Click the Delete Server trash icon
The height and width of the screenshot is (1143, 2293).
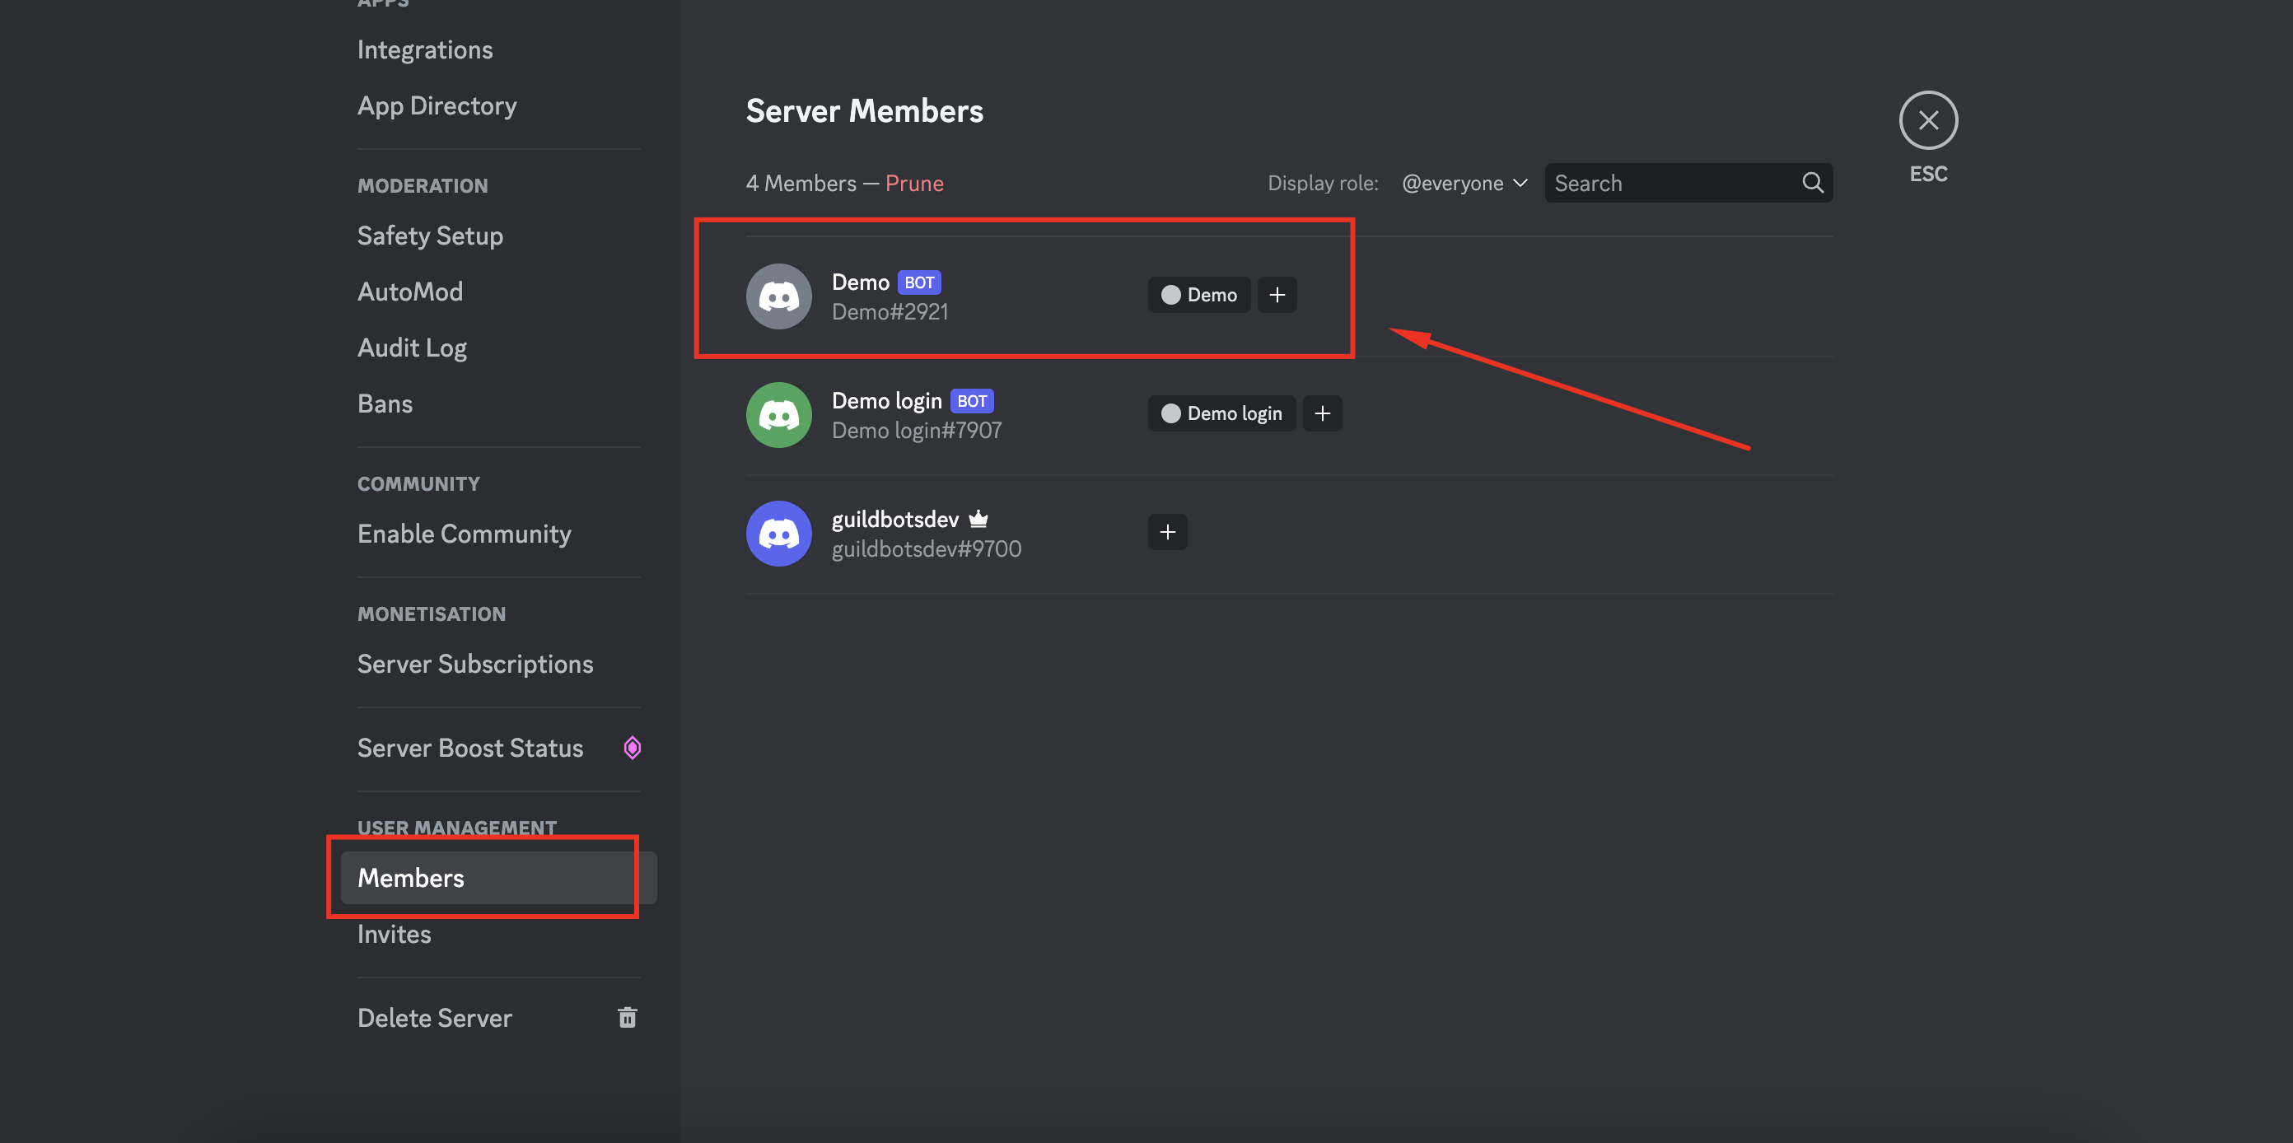pyautogui.click(x=628, y=1016)
